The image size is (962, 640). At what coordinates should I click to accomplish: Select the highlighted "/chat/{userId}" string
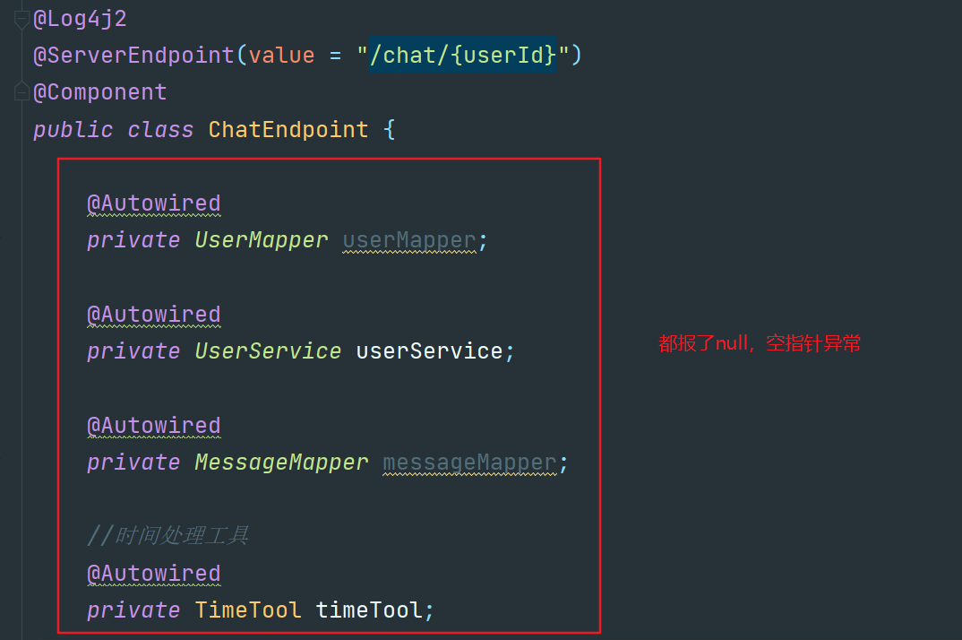click(x=460, y=55)
